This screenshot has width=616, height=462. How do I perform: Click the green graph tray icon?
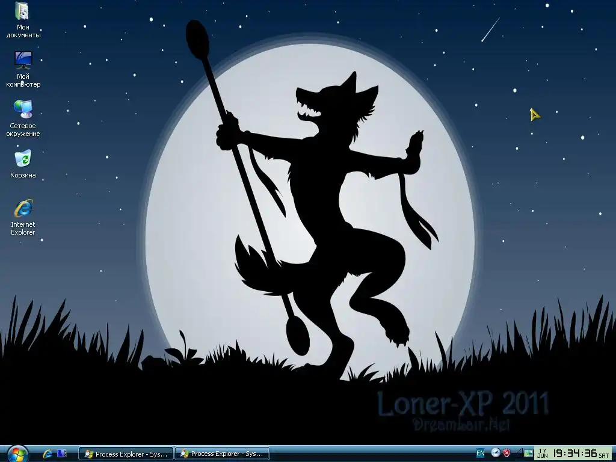pyautogui.click(x=528, y=453)
